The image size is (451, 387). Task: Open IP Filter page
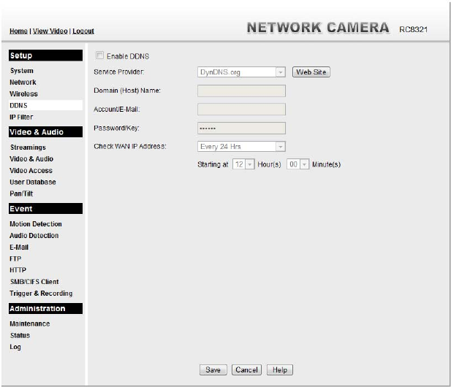(21, 117)
